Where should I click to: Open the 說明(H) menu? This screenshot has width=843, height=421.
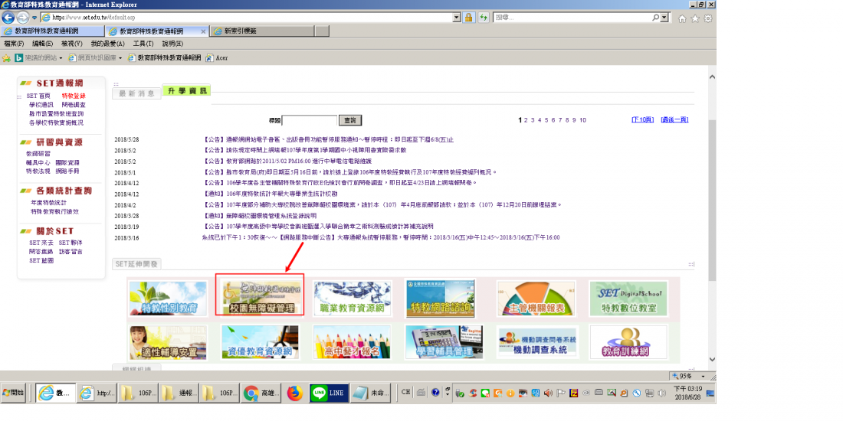coord(172,44)
